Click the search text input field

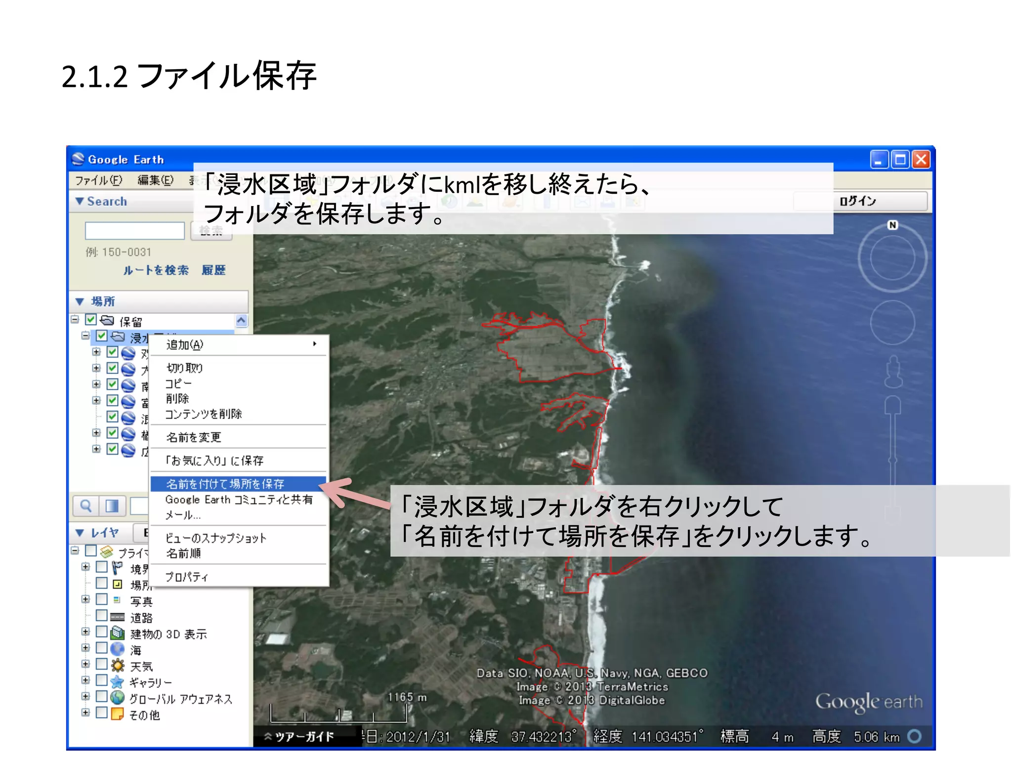click(x=134, y=231)
